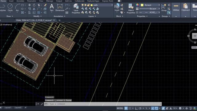Switch to the Layout1 tab

pyautogui.click(x=8, y=108)
